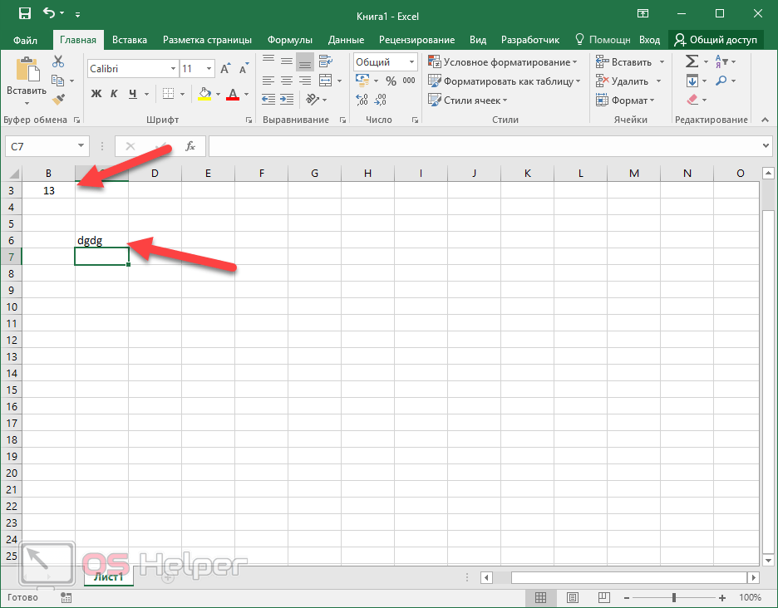Click the Increase Font Size icon
The height and width of the screenshot is (608, 778).
(226, 69)
